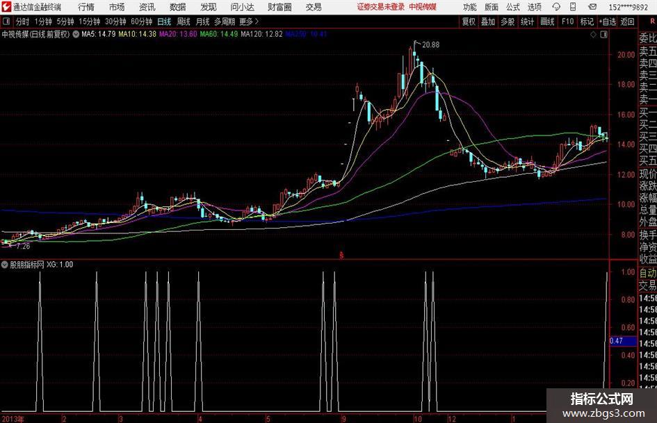Click the 统计 statistics button
The width and height of the screenshot is (657, 423).
[528, 22]
